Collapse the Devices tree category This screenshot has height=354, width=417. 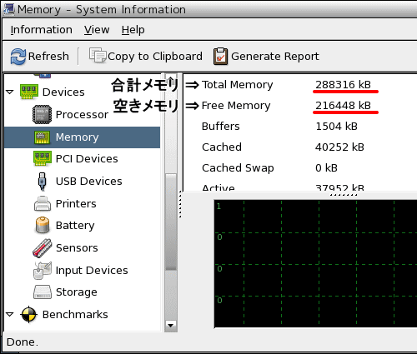pyautogui.click(x=10, y=92)
